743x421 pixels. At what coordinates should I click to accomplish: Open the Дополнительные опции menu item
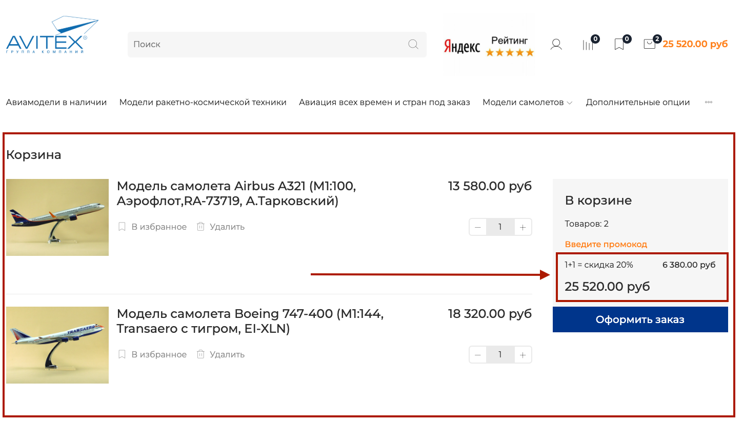click(x=637, y=102)
